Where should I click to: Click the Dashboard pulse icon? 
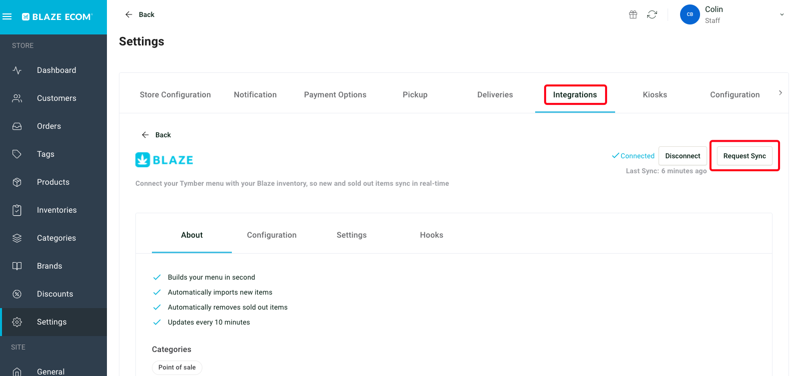point(17,70)
